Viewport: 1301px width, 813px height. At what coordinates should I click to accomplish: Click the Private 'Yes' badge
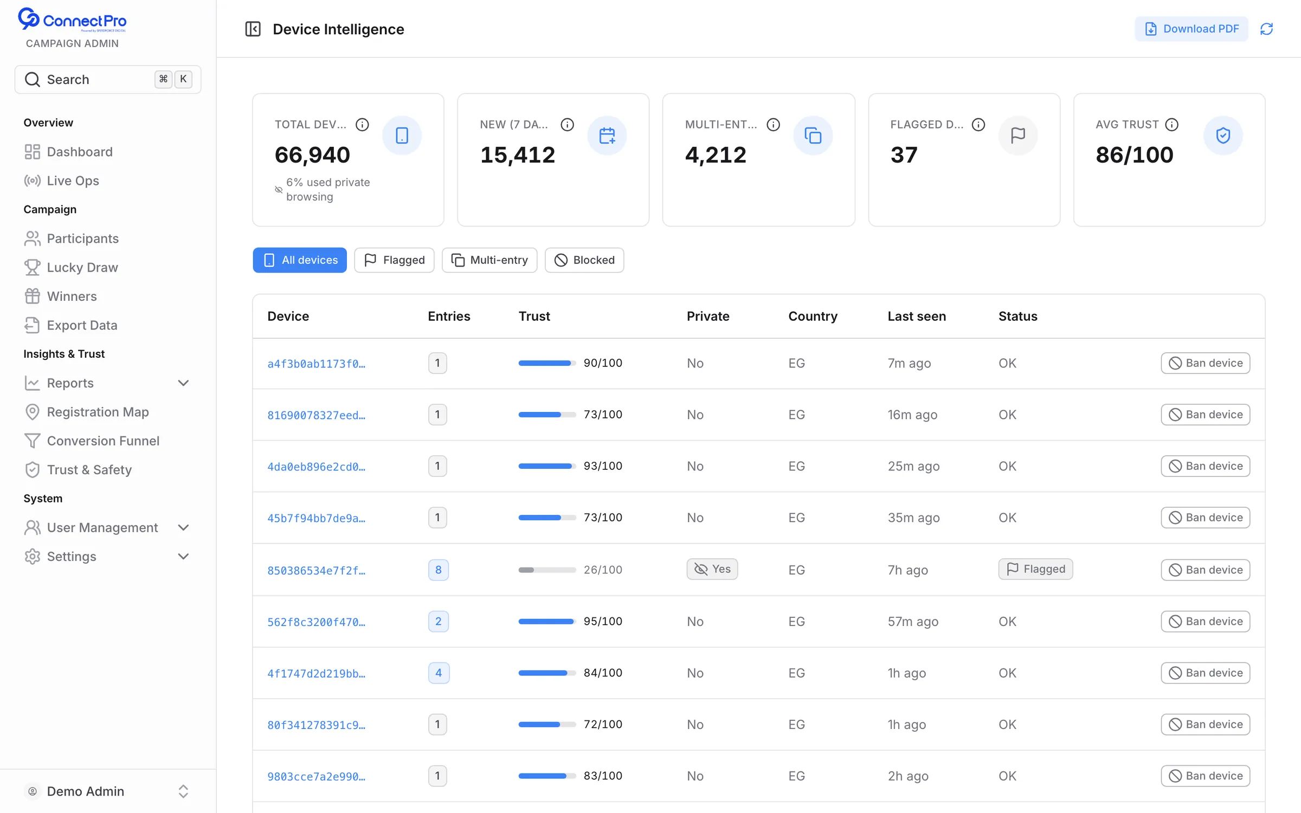(712, 569)
